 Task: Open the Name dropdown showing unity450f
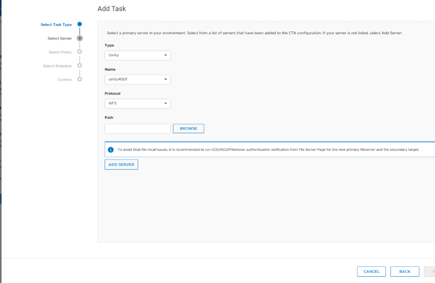[x=138, y=80]
